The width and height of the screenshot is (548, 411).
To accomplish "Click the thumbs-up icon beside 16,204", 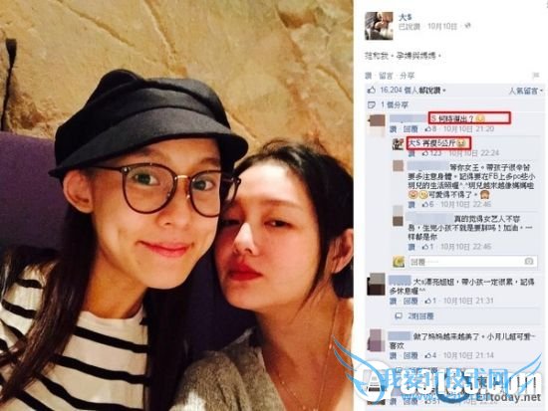I will click(372, 91).
